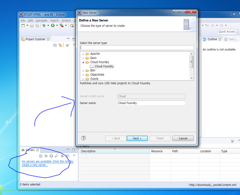Open the Edit menu in Eclipse

(x=30, y=21)
